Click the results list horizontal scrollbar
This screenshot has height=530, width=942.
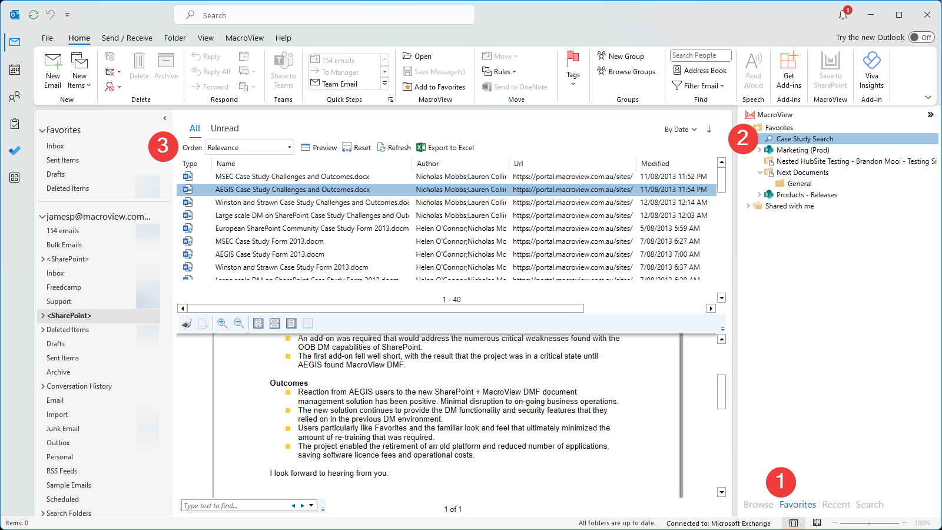pyautogui.click(x=386, y=309)
